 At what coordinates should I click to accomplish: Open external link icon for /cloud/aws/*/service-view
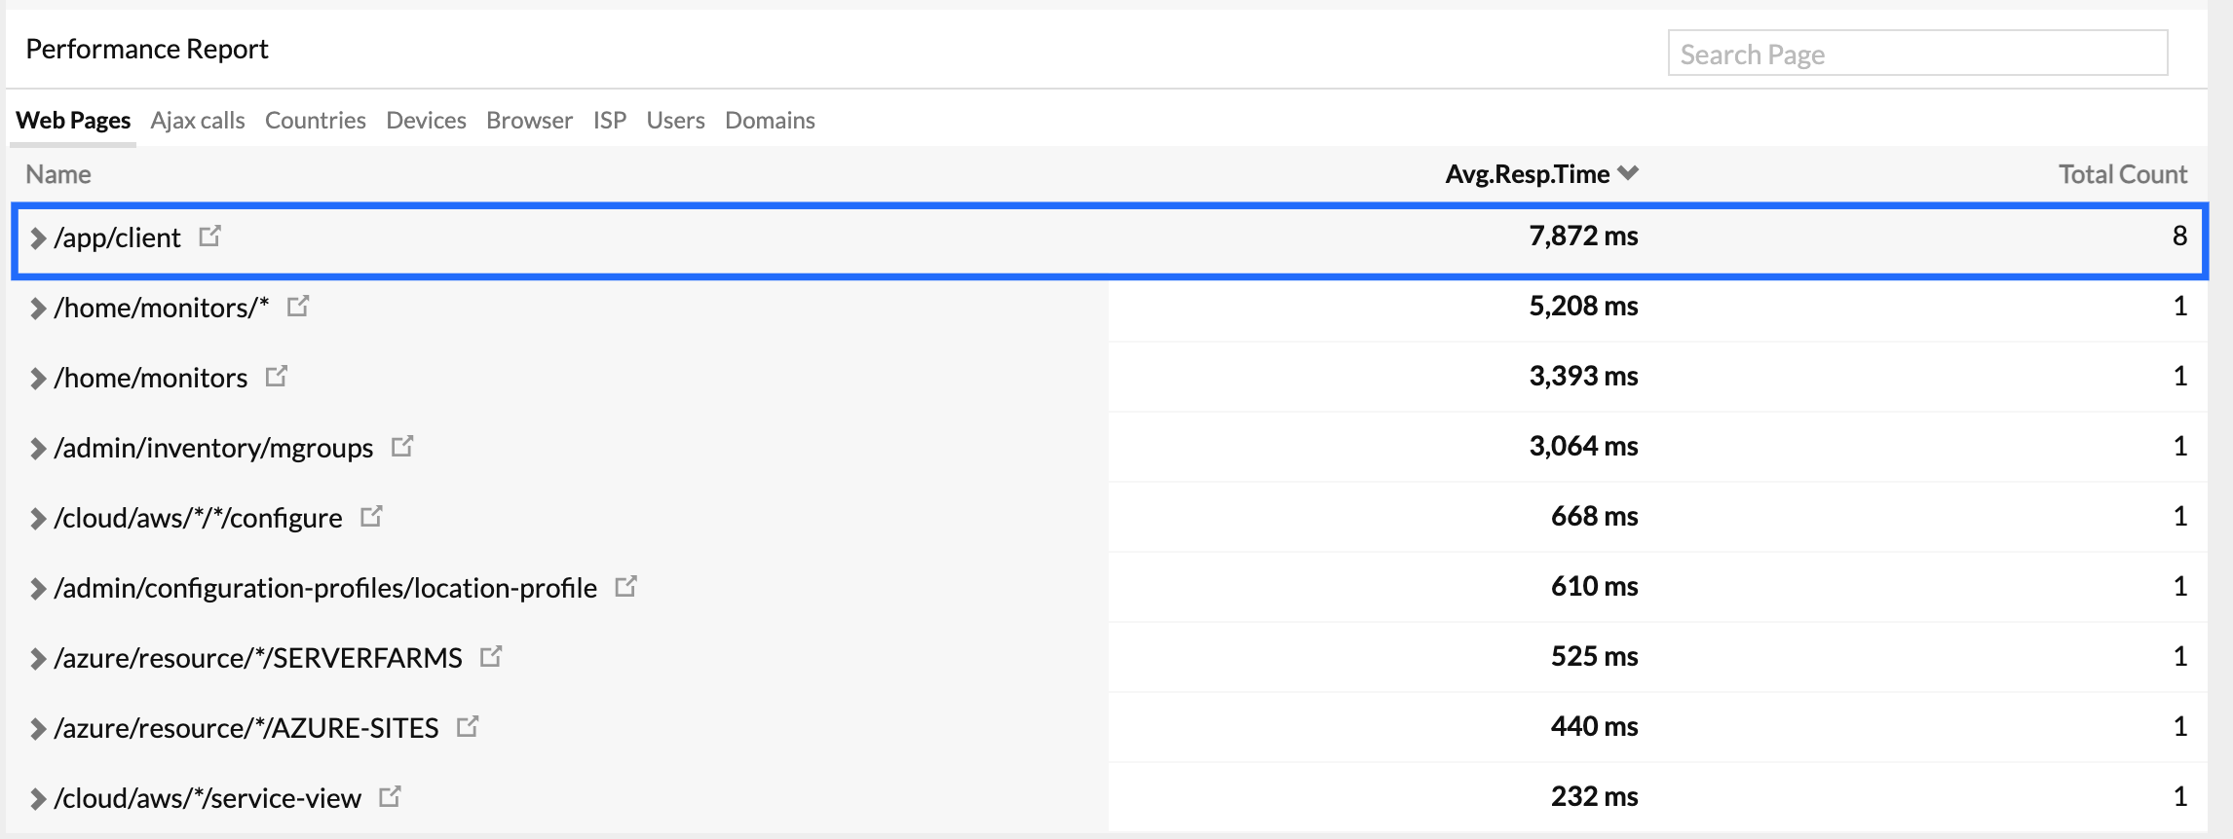click(390, 797)
